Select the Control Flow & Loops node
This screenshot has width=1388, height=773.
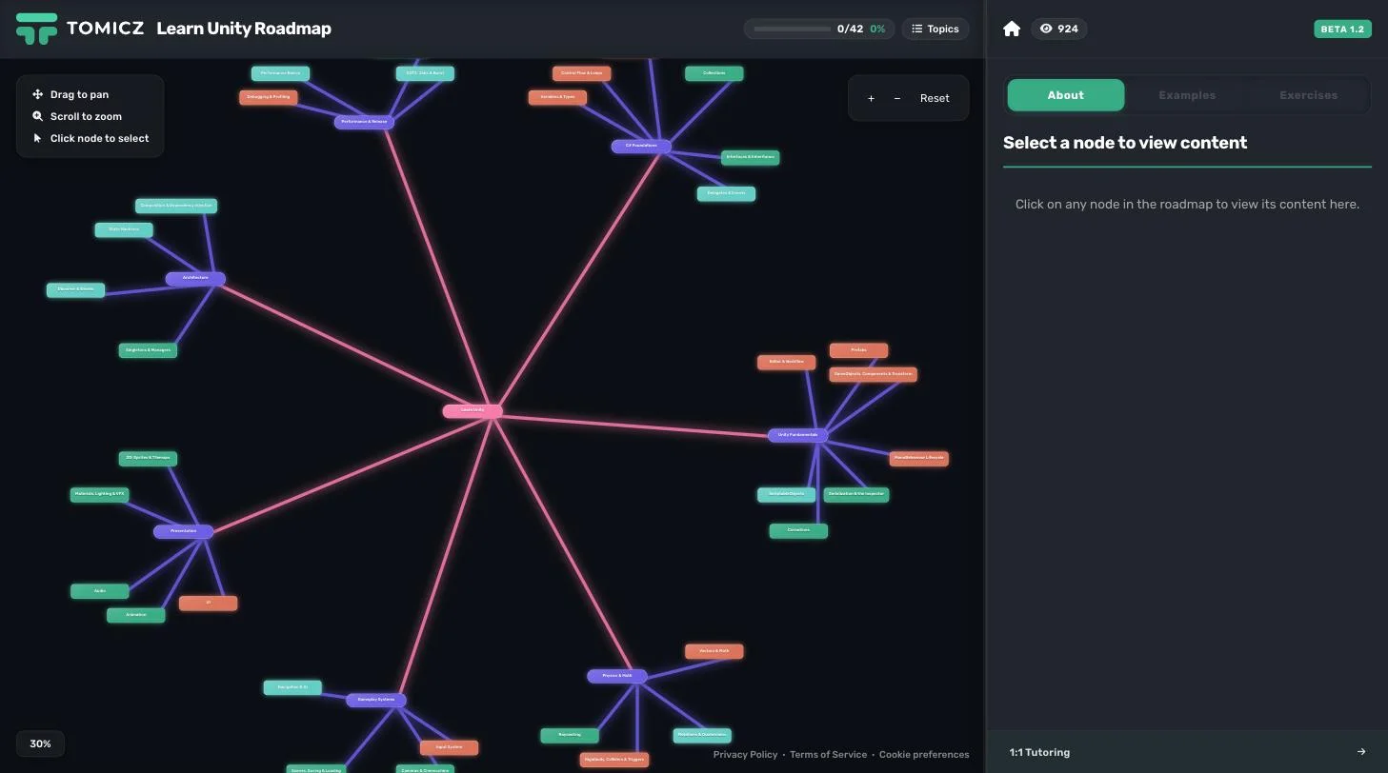click(581, 73)
